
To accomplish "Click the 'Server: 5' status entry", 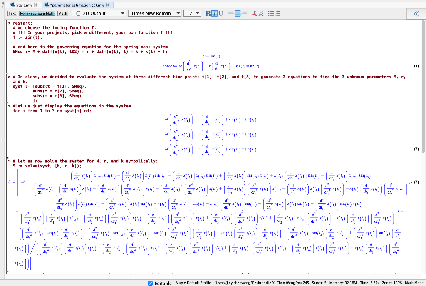I will click(319, 283).
